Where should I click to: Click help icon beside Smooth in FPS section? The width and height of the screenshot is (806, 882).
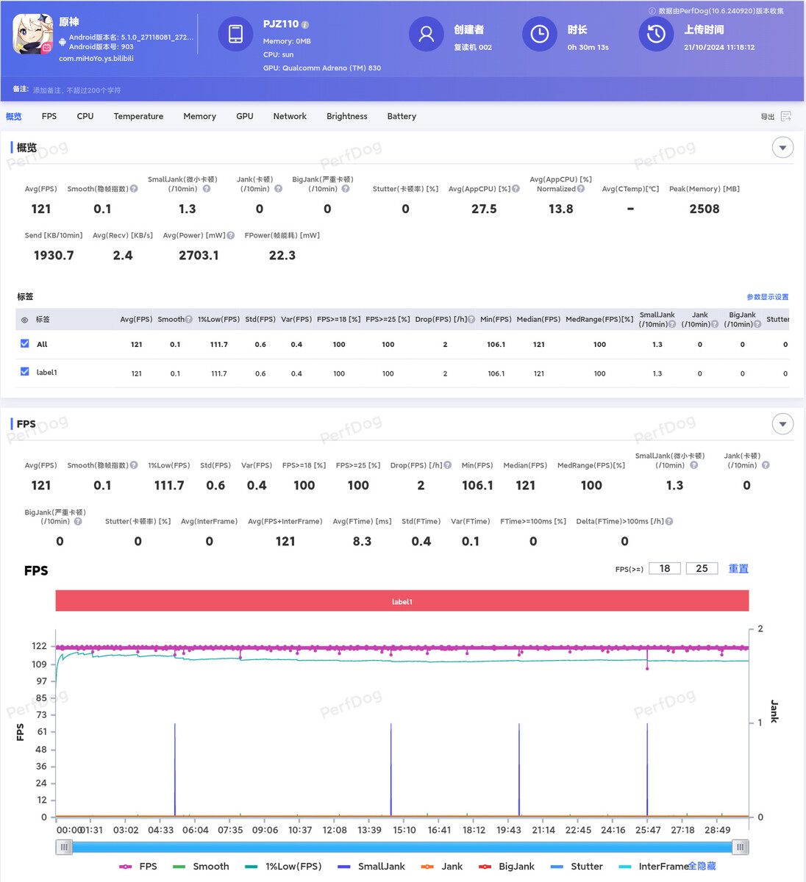(134, 465)
